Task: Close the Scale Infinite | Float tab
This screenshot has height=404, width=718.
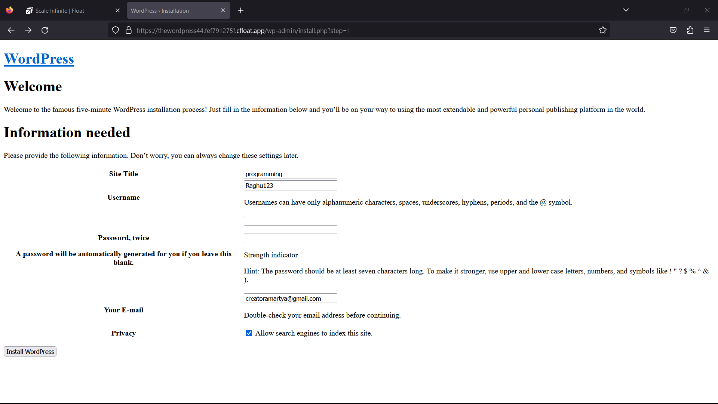Action: pyautogui.click(x=117, y=10)
